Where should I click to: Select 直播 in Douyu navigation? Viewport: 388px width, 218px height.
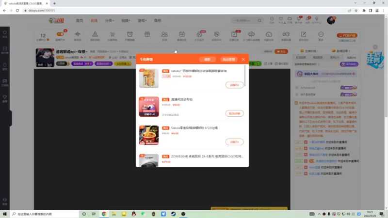(x=94, y=20)
